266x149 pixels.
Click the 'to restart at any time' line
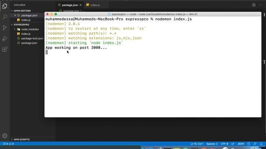click(x=96, y=29)
